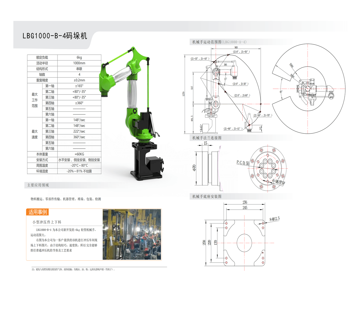Click the (J2:0°, J3:60°) annotation
361x309 pixels.
[242, 96]
